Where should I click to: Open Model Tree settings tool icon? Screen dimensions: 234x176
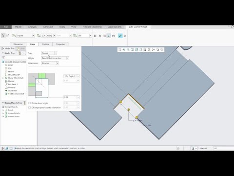tap(20, 53)
